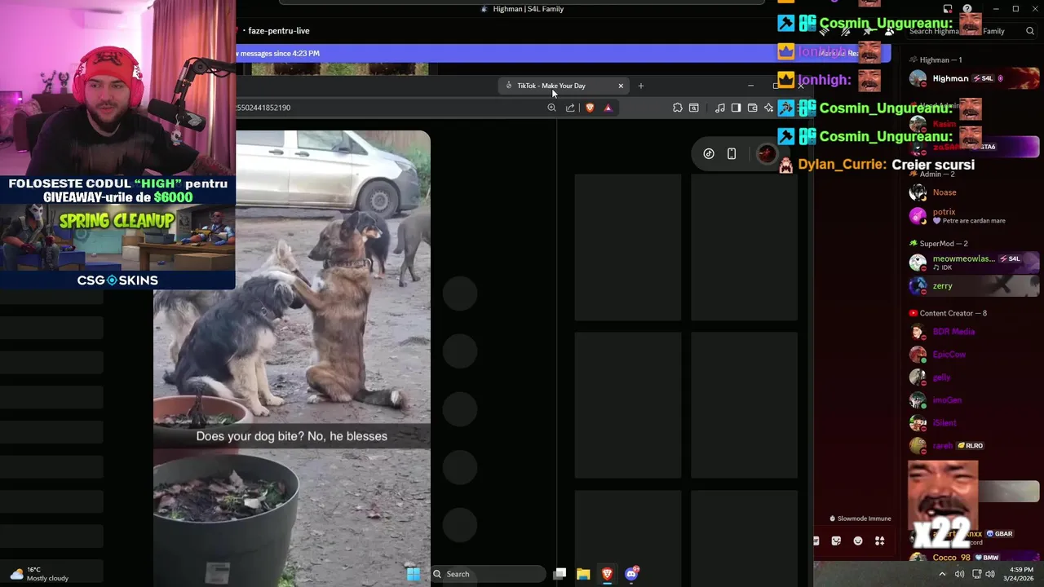Click the tab search icon beside extensions
The width and height of the screenshot is (1044, 587).
tap(694, 108)
